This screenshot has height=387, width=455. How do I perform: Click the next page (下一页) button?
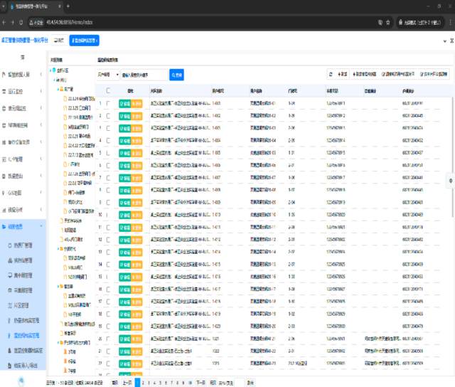click(x=200, y=383)
